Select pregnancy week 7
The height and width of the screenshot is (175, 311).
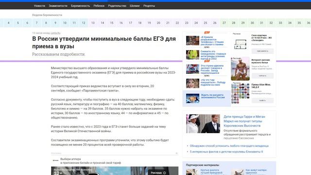click(x=37, y=23)
